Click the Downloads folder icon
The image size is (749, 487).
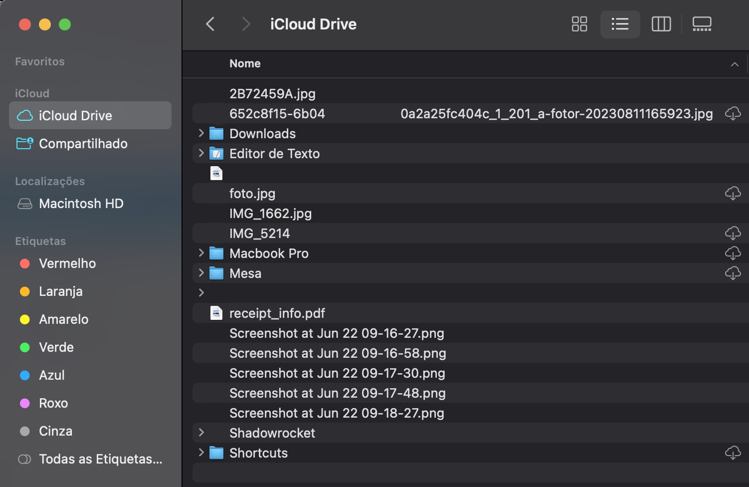pyautogui.click(x=216, y=134)
